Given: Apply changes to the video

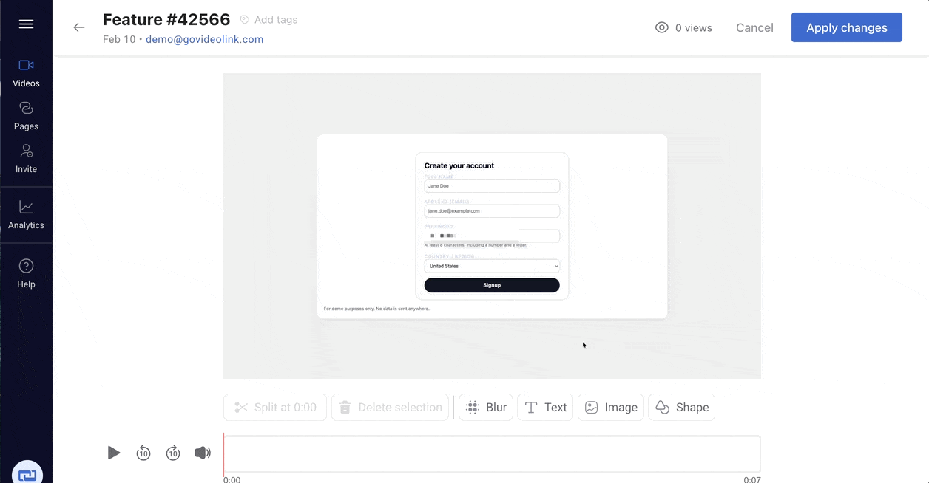Looking at the screenshot, I should [846, 27].
